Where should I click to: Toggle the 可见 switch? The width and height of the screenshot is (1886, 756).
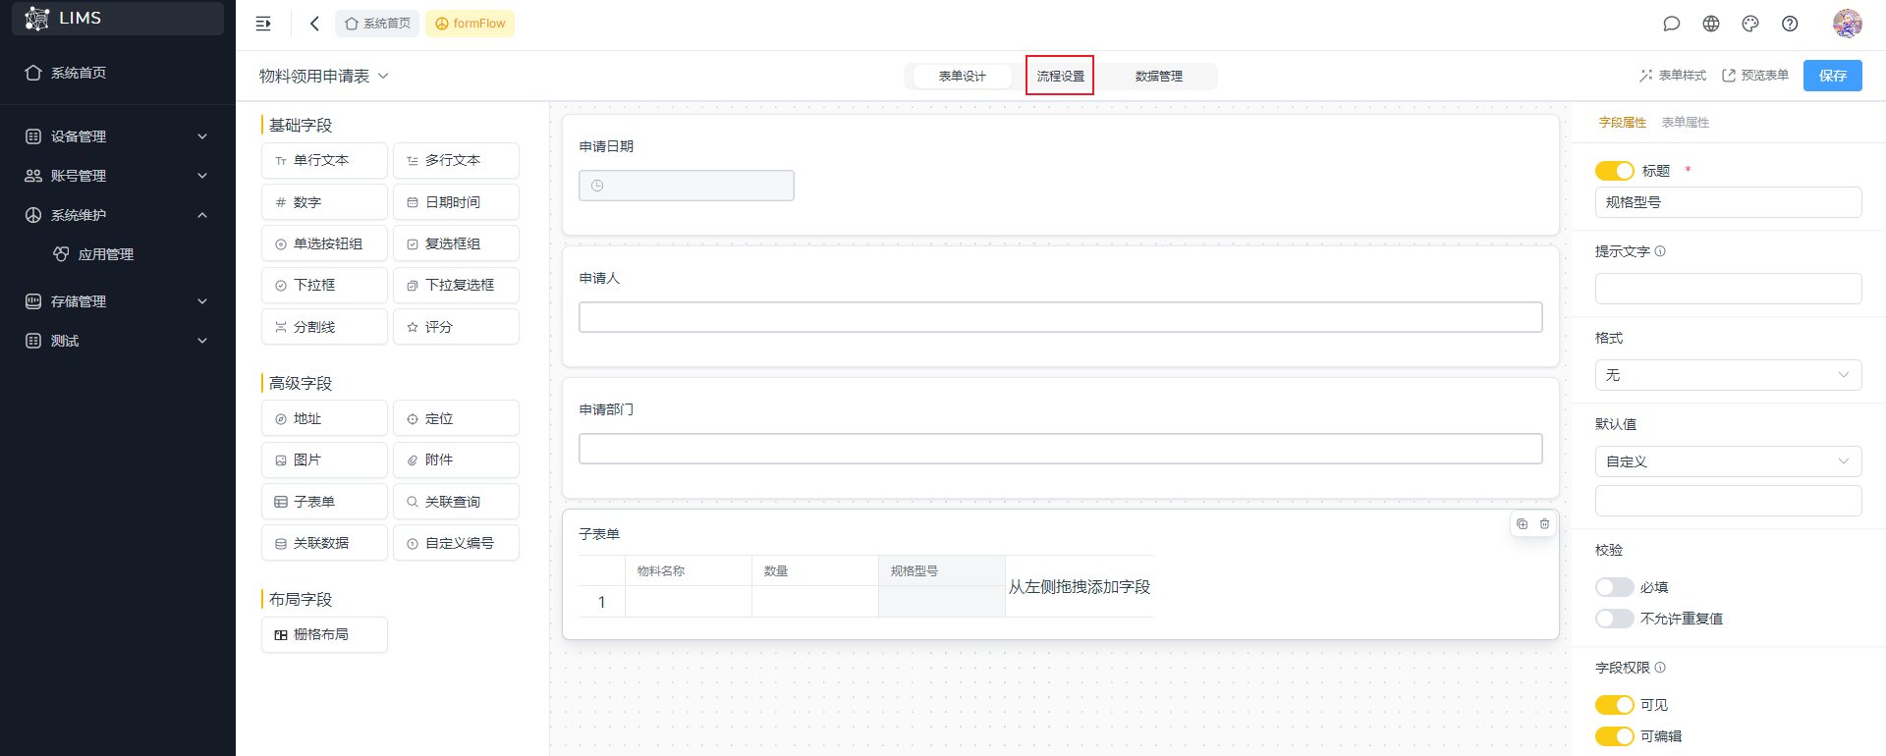coord(1614,705)
